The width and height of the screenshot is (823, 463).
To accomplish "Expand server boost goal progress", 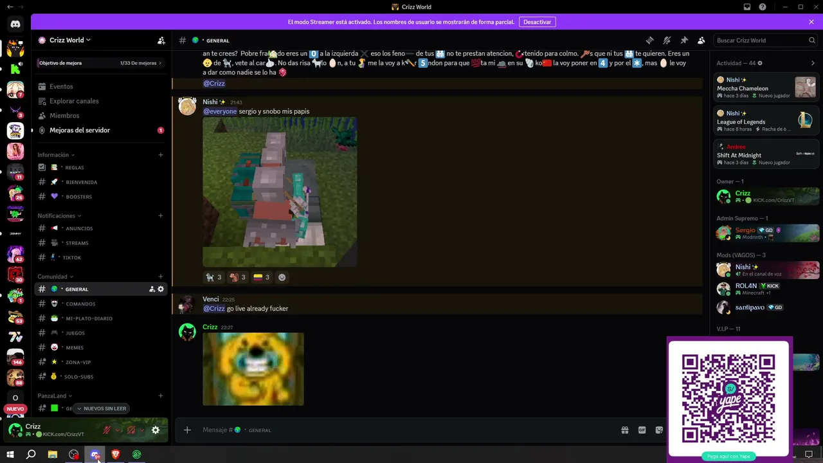I will (x=100, y=63).
